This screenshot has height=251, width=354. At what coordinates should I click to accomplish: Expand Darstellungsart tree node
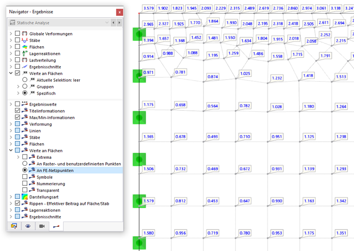click(11, 197)
